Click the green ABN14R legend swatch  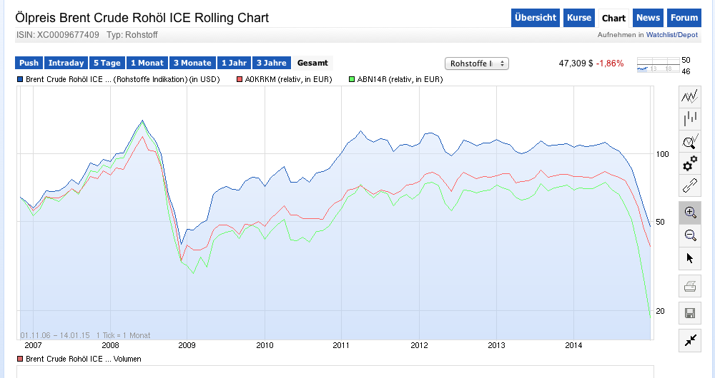[x=351, y=80]
